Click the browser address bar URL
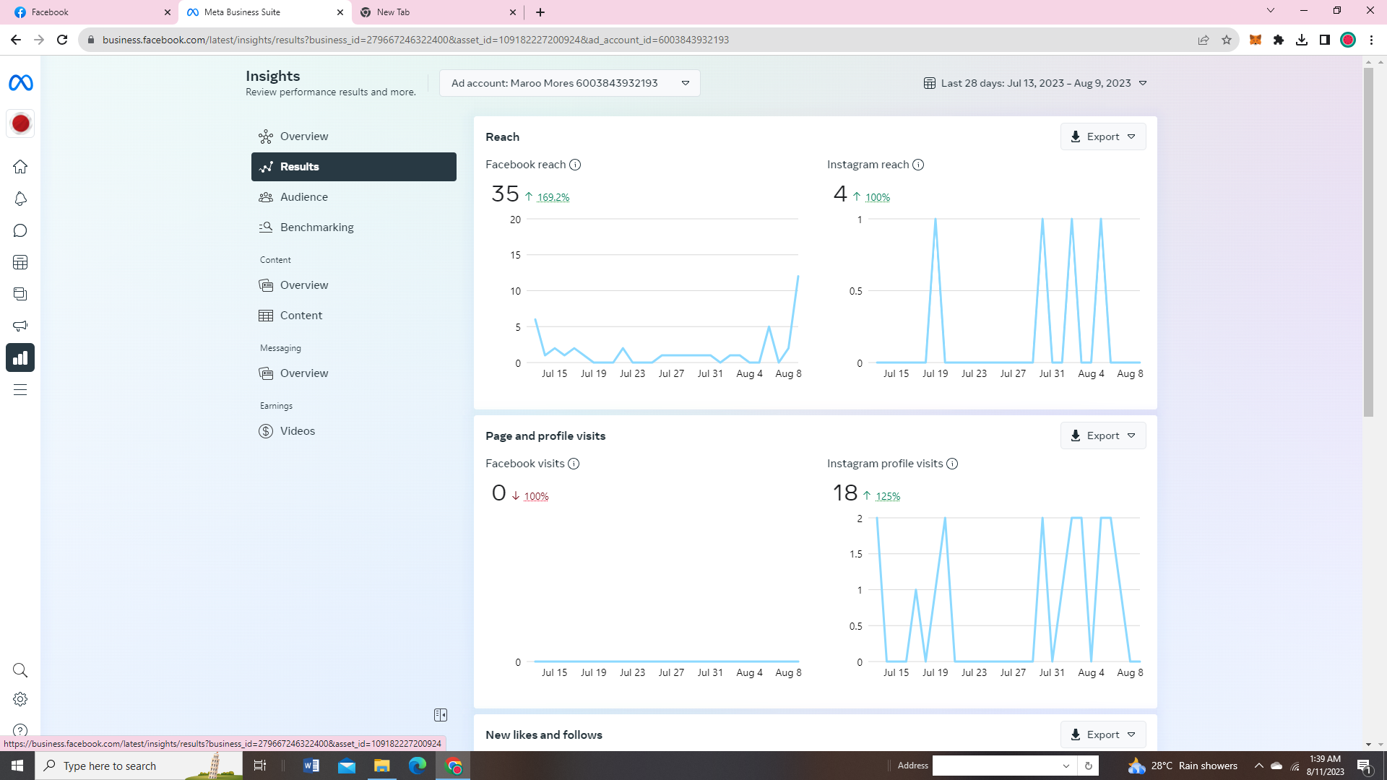 coord(415,40)
